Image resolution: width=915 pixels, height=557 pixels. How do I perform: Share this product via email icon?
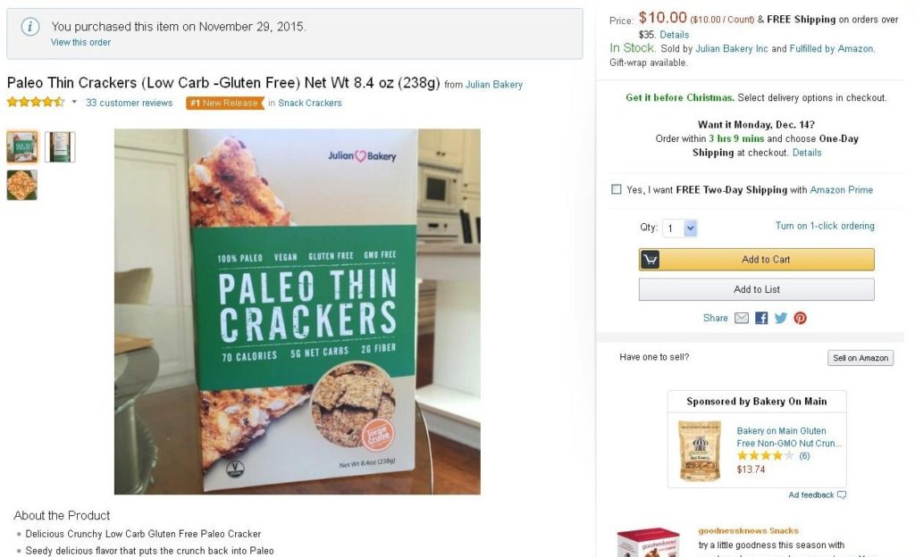click(741, 318)
